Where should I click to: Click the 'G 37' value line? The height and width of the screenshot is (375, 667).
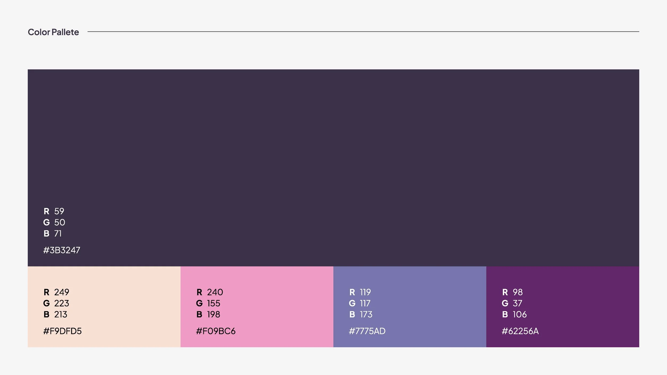click(x=512, y=303)
